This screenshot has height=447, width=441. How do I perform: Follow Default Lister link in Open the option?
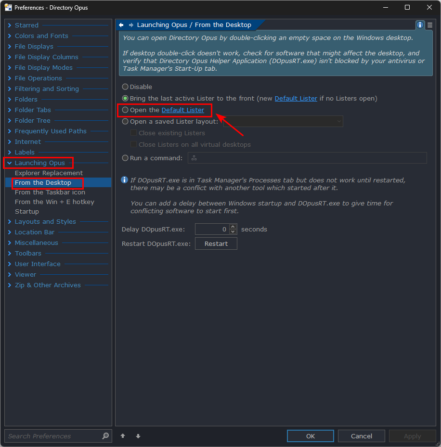(x=183, y=110)
